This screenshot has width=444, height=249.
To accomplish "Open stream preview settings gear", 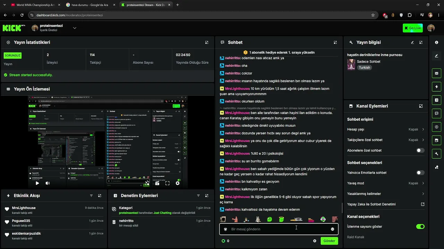I will coord(178,183).
